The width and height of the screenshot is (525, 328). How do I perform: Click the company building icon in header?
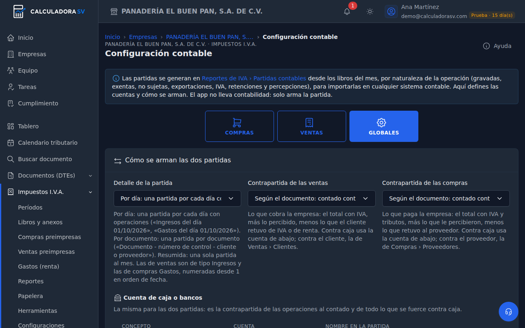click(114, 11)
